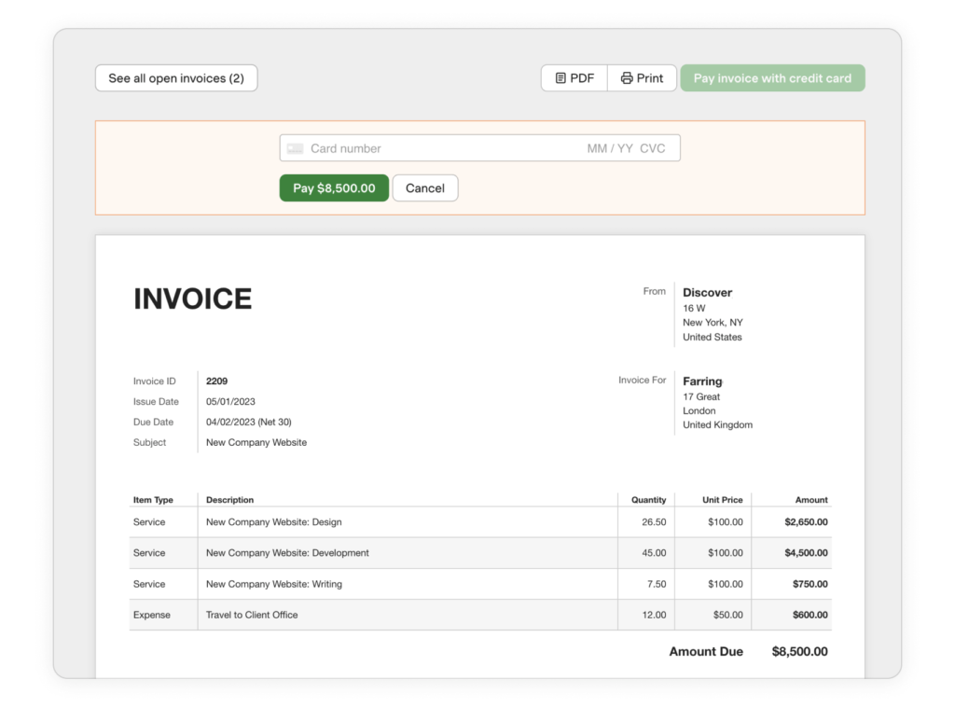This screenshot has width=955, height=707.
Task: Click the $750.00 amount
Action: pos(810,584)
